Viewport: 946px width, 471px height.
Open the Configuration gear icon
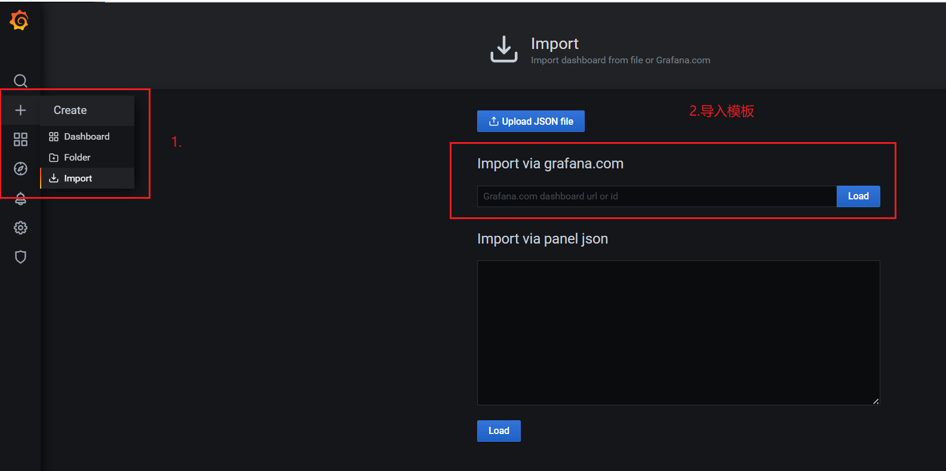[20, 227]
